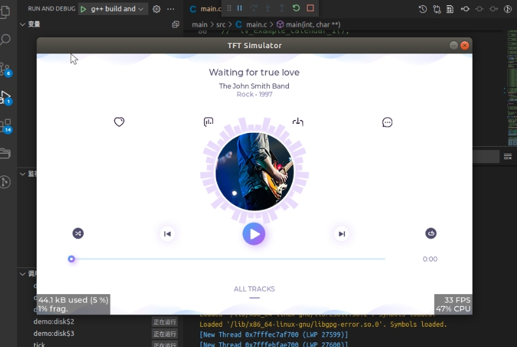
Task: Click The John Smith Band artist name
Action: [254, 86]
